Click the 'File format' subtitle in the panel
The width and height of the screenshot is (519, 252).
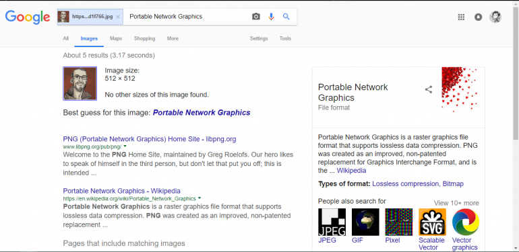click(x=334, y=108)
